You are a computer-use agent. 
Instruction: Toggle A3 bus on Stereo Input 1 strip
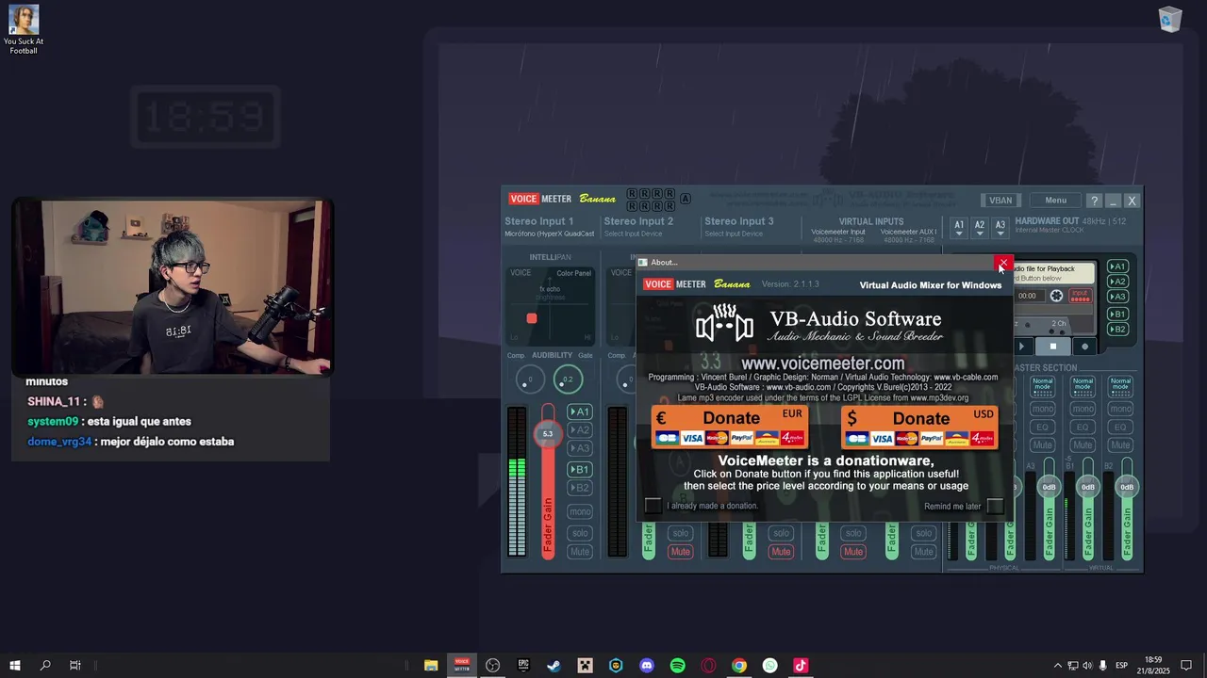(580, 448)
